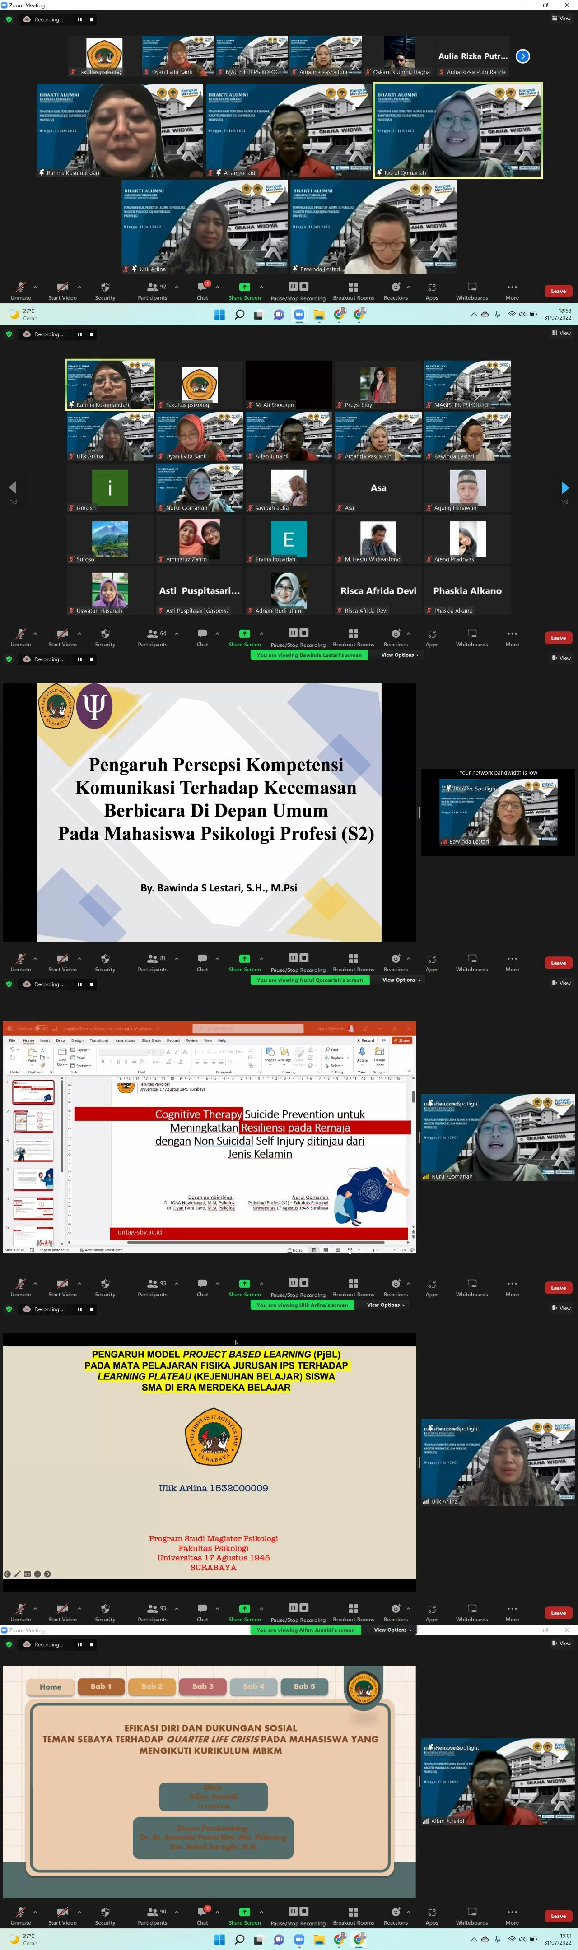Viewport: 578px width, 1950px height.
Task: Unmute microphone in the 92-participant toolbar
Action: coord(20,291)
